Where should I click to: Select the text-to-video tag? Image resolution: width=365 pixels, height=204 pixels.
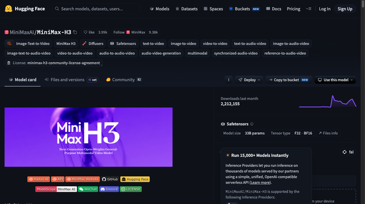pyautogui.click(x=153, y=44)
